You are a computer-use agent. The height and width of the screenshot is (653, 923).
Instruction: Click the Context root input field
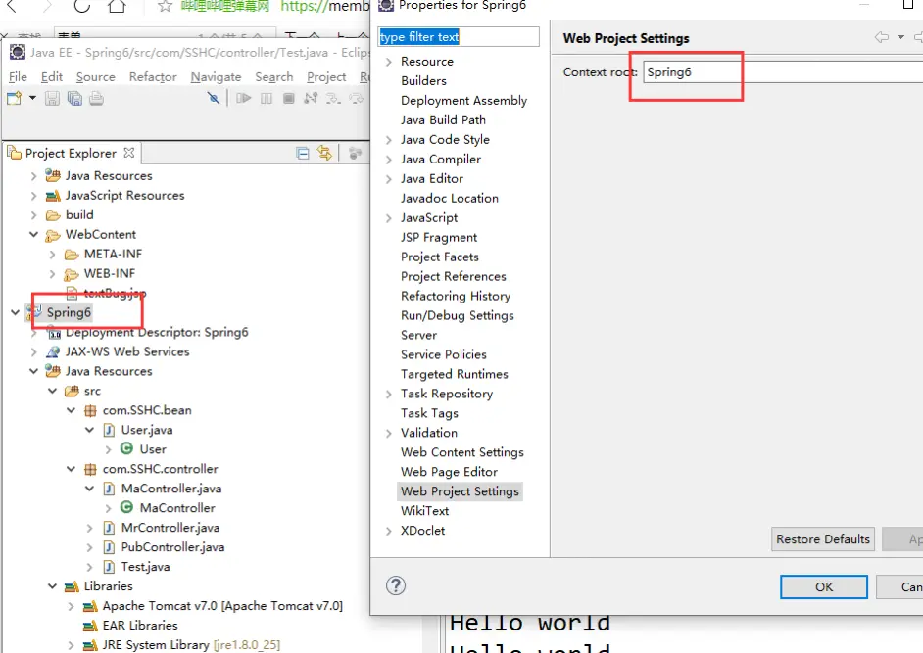(x=783, y=71)
